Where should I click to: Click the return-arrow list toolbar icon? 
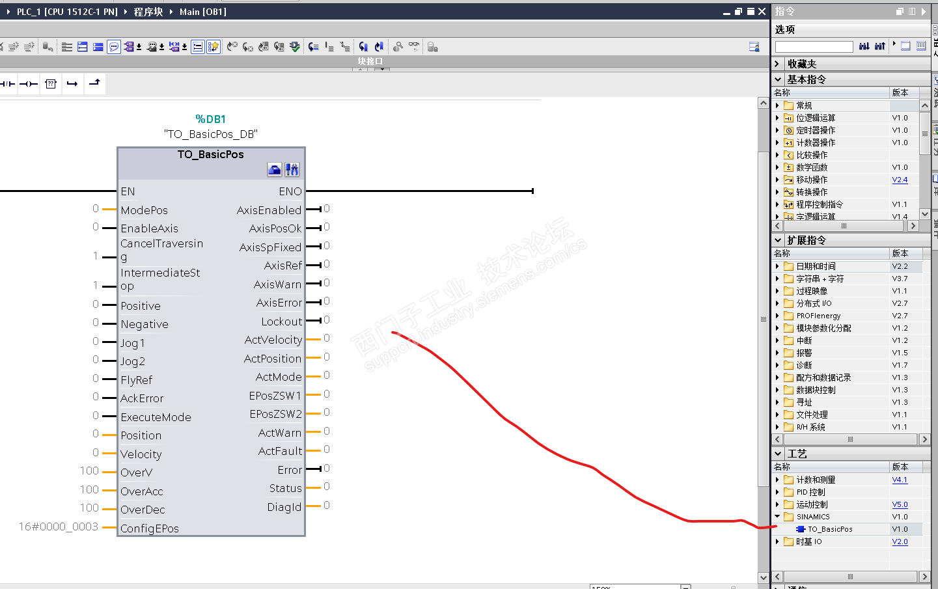tap(314, 47)
